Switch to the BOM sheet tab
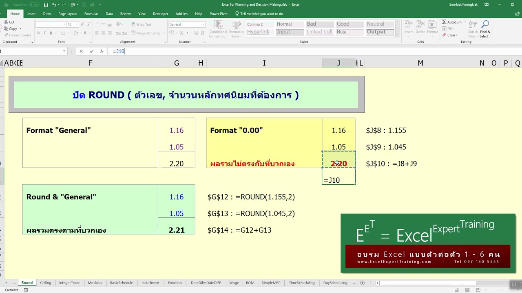This screenshot has width=522, height=293. click(x=250, y=283)
